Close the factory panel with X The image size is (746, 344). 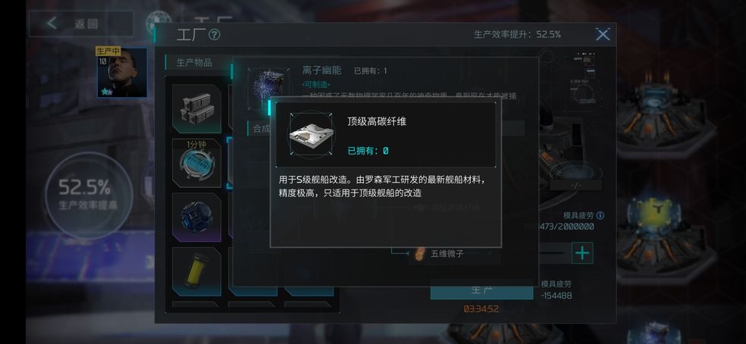[602, 34]
